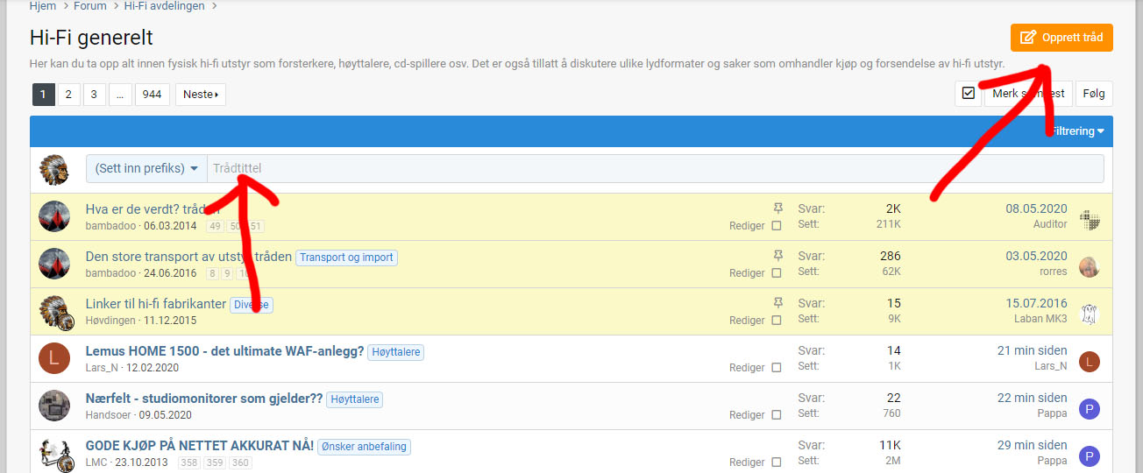Go to page 2 of threads
This screenshot has height=473, width=1143.
(x=69, y=95)
